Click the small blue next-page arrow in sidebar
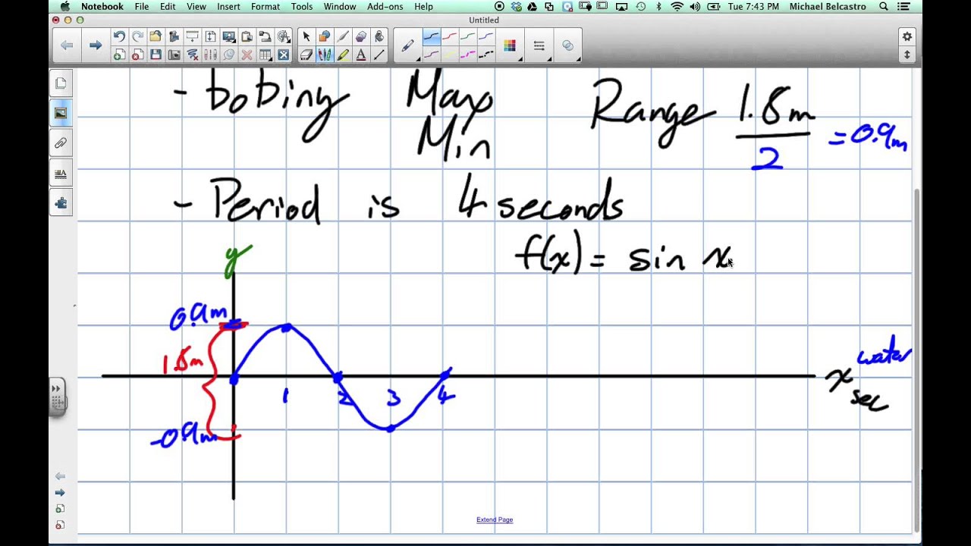Screen dimensions: 971x546 [x=60, y=492]
